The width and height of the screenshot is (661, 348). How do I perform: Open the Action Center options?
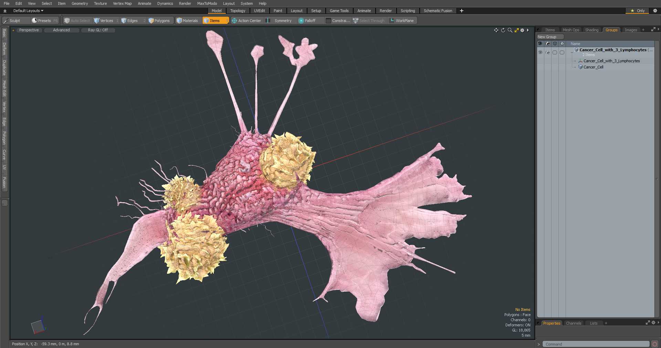point(246,21)
